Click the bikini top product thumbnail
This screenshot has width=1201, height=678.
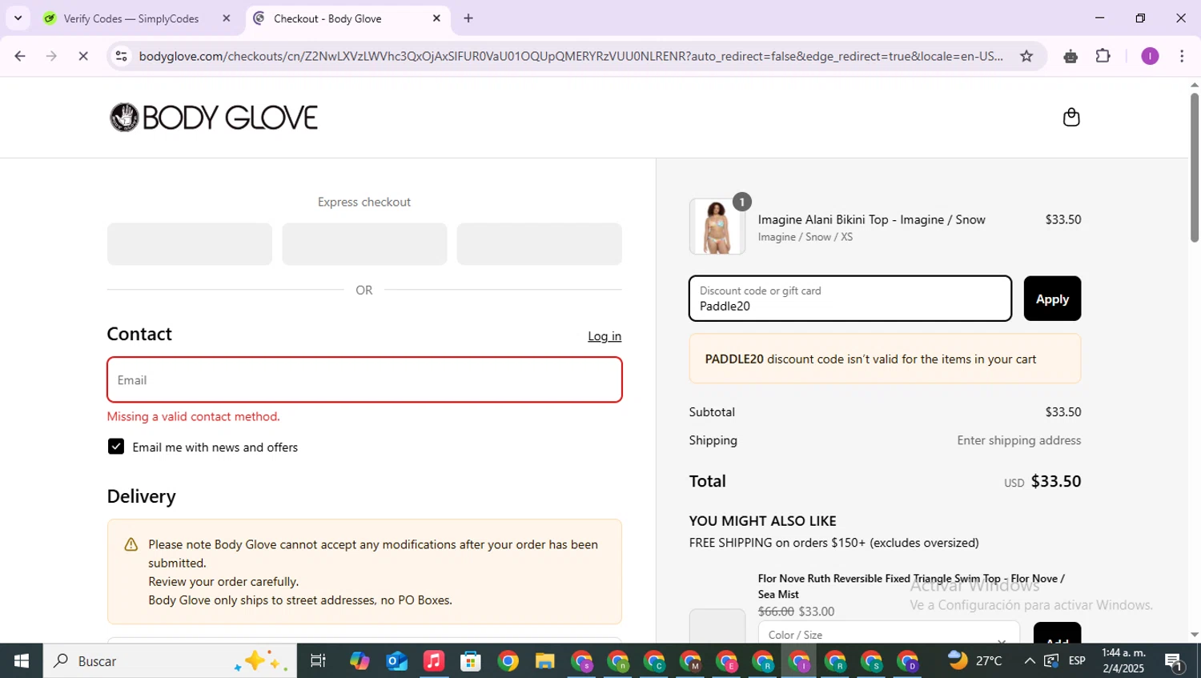pyautogui.click(x=717, y=227)
